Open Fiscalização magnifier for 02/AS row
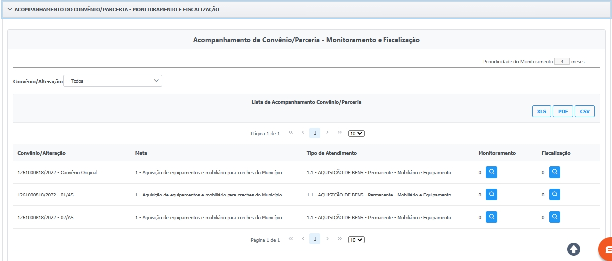 [x=555, y=217]
